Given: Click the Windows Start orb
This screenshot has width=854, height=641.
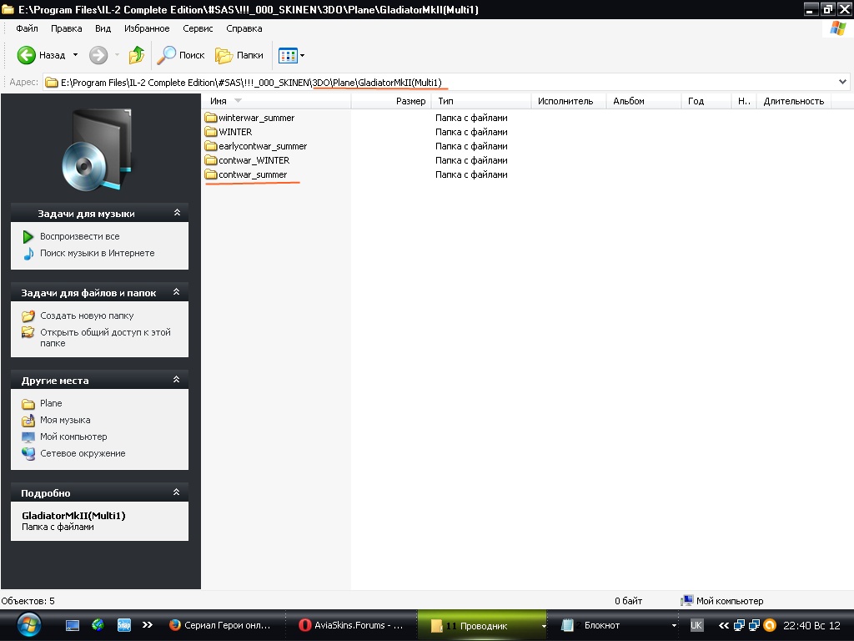Looking at the screenshot, I should (29, 625).
